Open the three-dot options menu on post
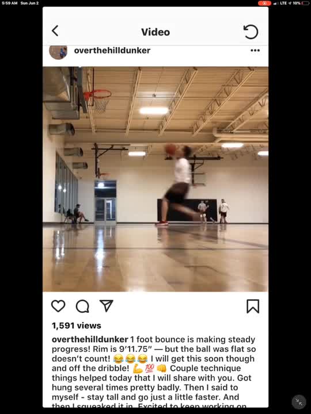311x414 pixels. point(255,51)
